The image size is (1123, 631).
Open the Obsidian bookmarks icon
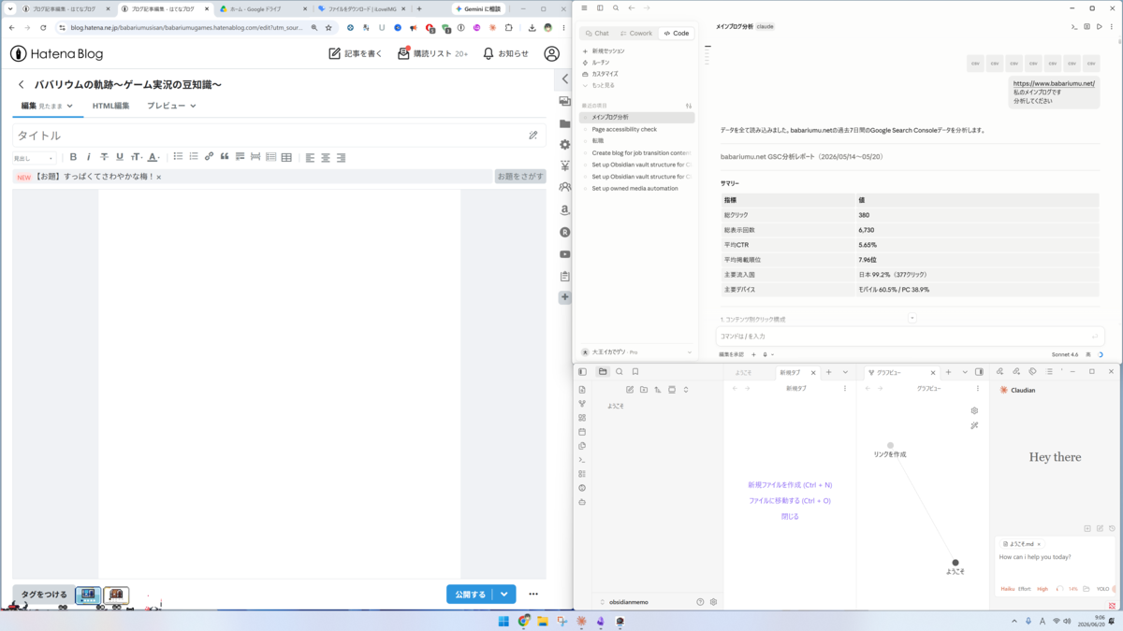point(634,372)
